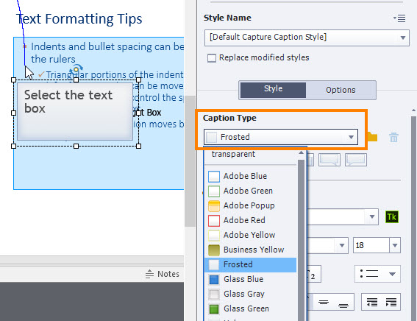Open the font size dropdown arrow
Screen dimensions: 417x321
click(x=395, y=245)
